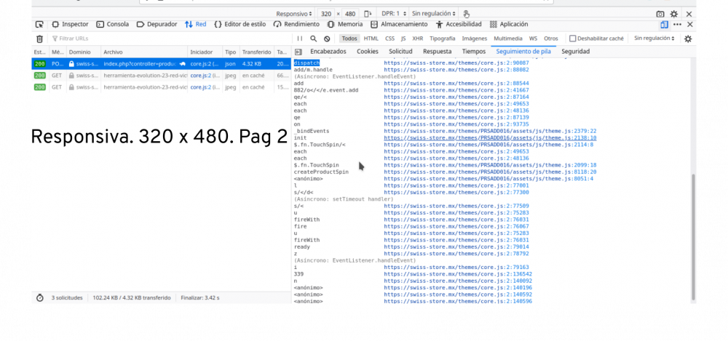Filter requests by JS
The width and height of the screenshot is (728, 341).
[x=403, y=39]
